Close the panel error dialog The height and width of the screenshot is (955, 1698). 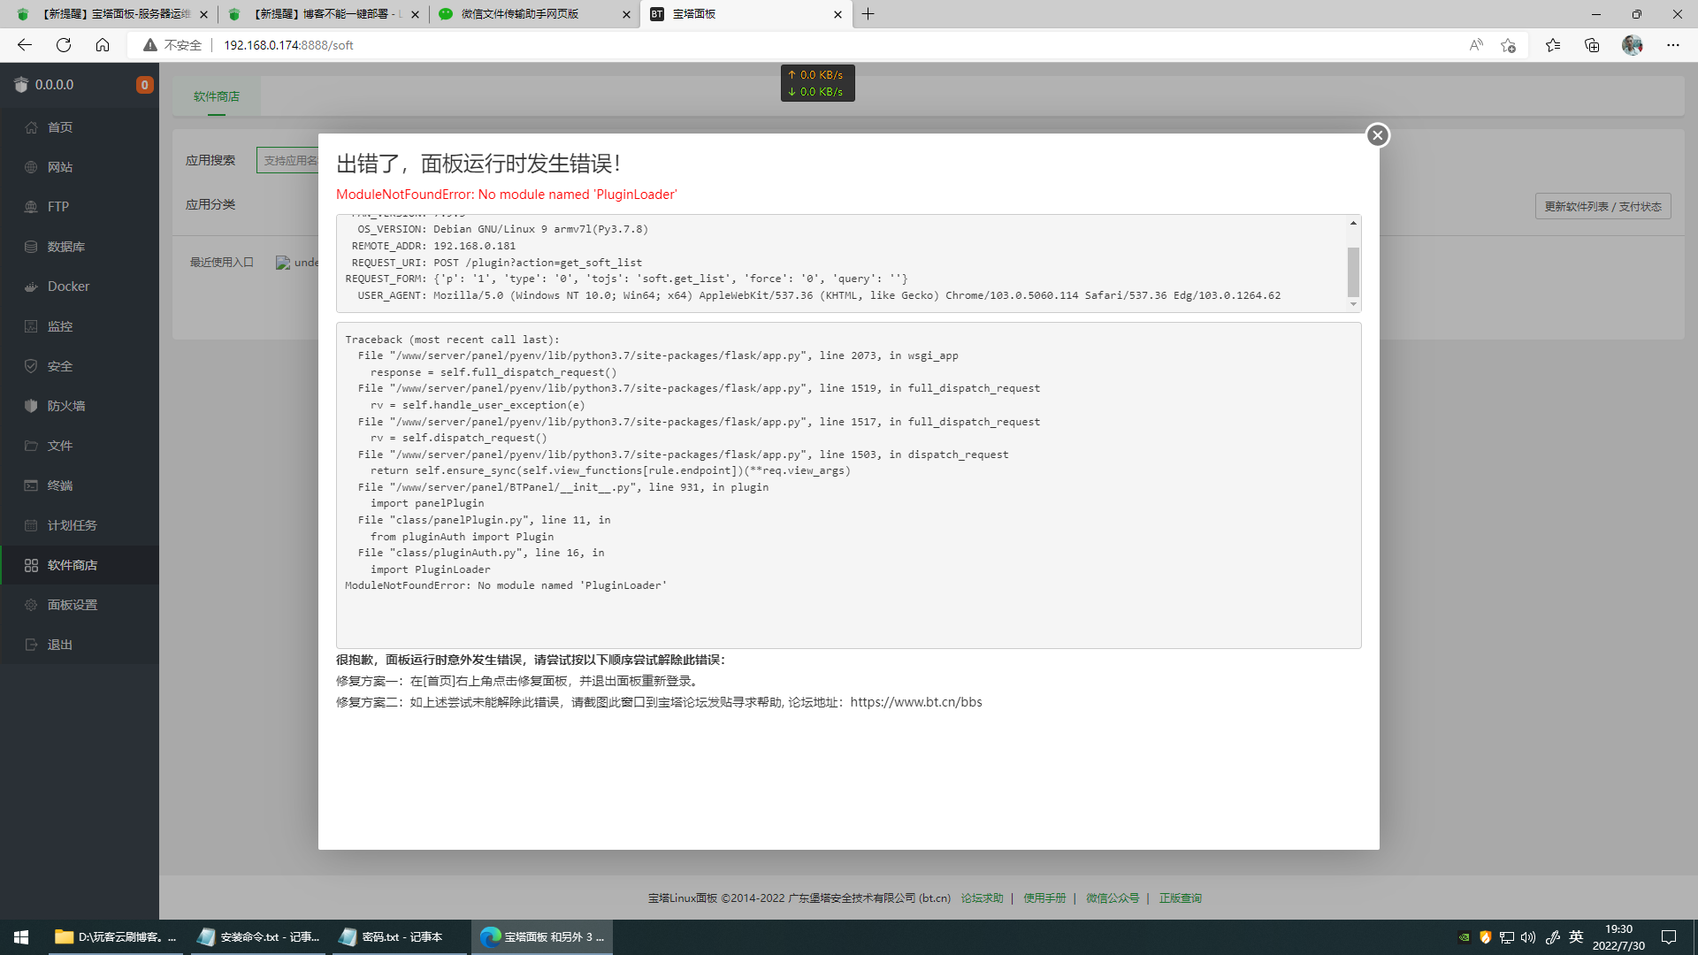(x=1377, y=135)
